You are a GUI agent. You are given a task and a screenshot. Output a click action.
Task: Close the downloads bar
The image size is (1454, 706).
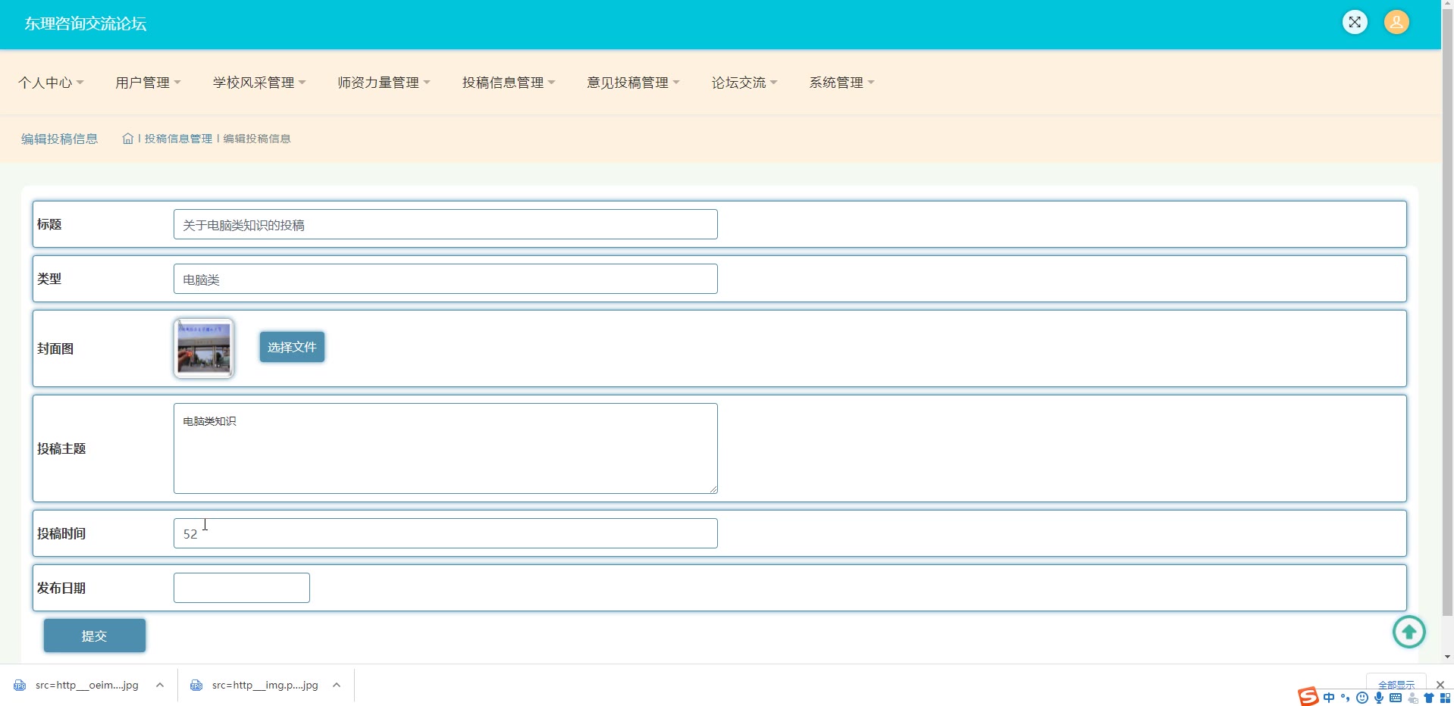click(x=1440, y=685)
